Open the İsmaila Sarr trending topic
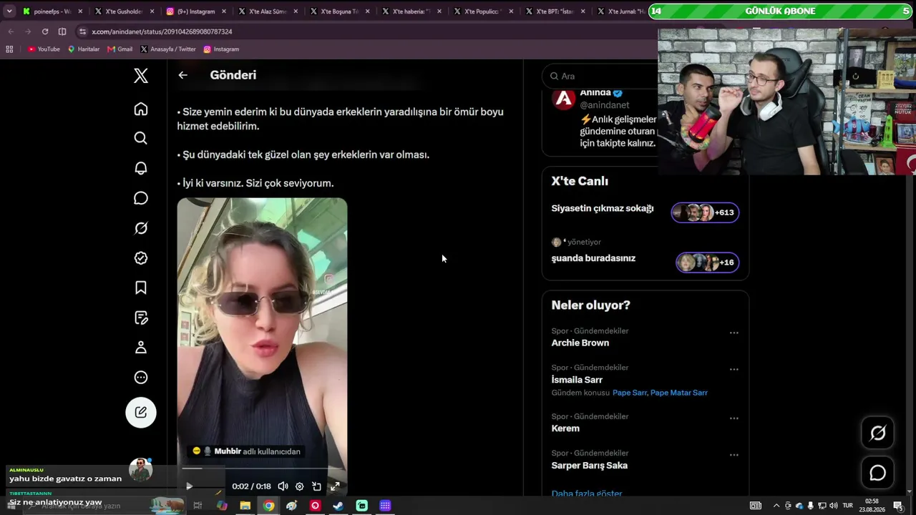 (x=577, y=380)
